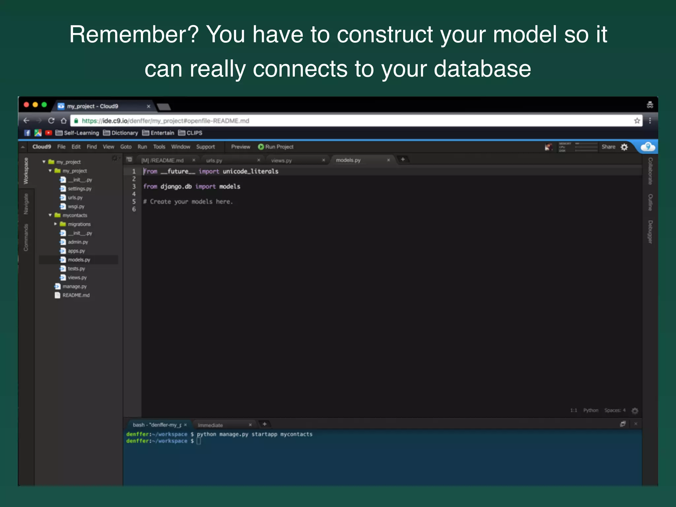Toggle the Workspace side panel
The height and width of the screenshot is (507, 676).
click(26, 171)
